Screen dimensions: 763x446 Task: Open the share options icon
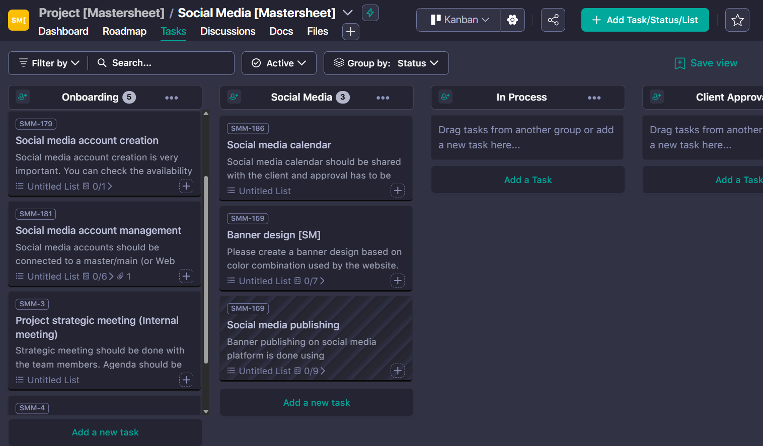pyautogui.click(x=553, y=20)
